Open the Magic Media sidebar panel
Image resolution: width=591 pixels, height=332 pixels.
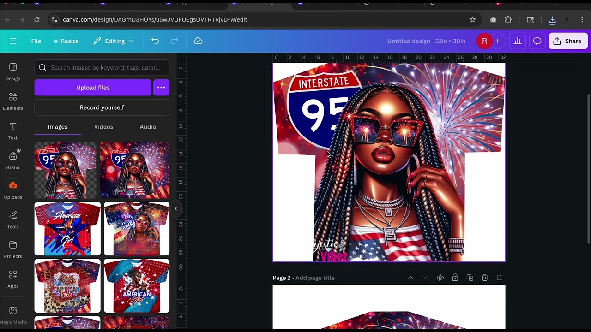click(13, 315)
